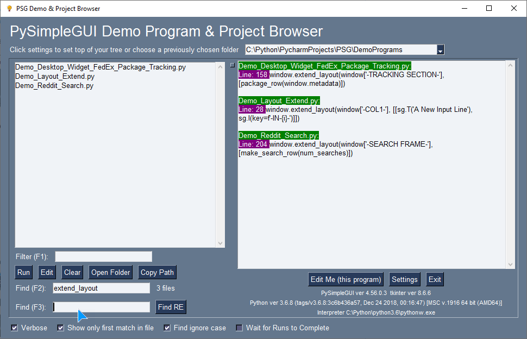Click the PSG lightbulb icon in title bar
The height and width of the screenshot is (339, 527).
point(9,8)
